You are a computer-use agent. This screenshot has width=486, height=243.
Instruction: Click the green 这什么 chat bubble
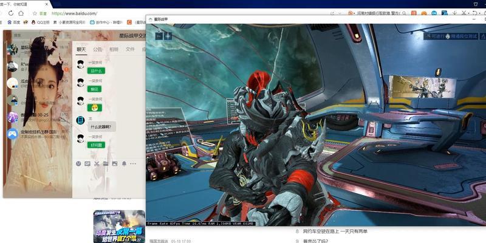[96, 70]
